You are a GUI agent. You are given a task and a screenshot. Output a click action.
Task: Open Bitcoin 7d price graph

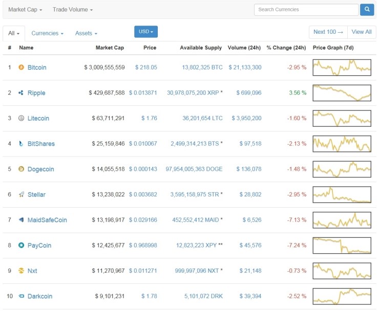pos(342,68)
